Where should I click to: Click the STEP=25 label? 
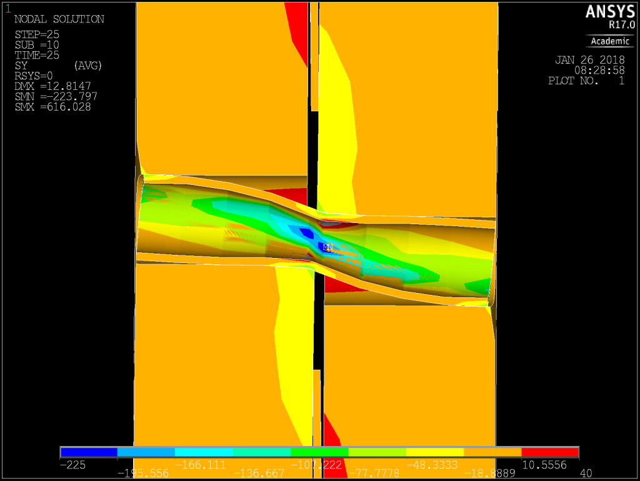37,34
